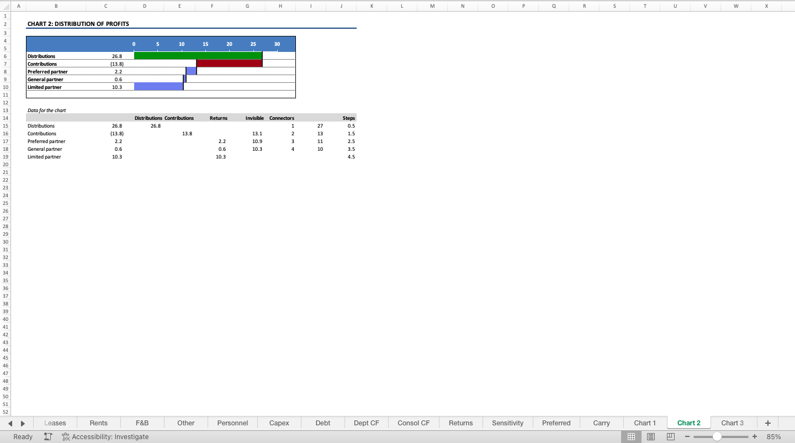The width and height of the screenshot is (795, 443).
Task: Open the Chart 3 sheet tab
Action: click(732, 423)
